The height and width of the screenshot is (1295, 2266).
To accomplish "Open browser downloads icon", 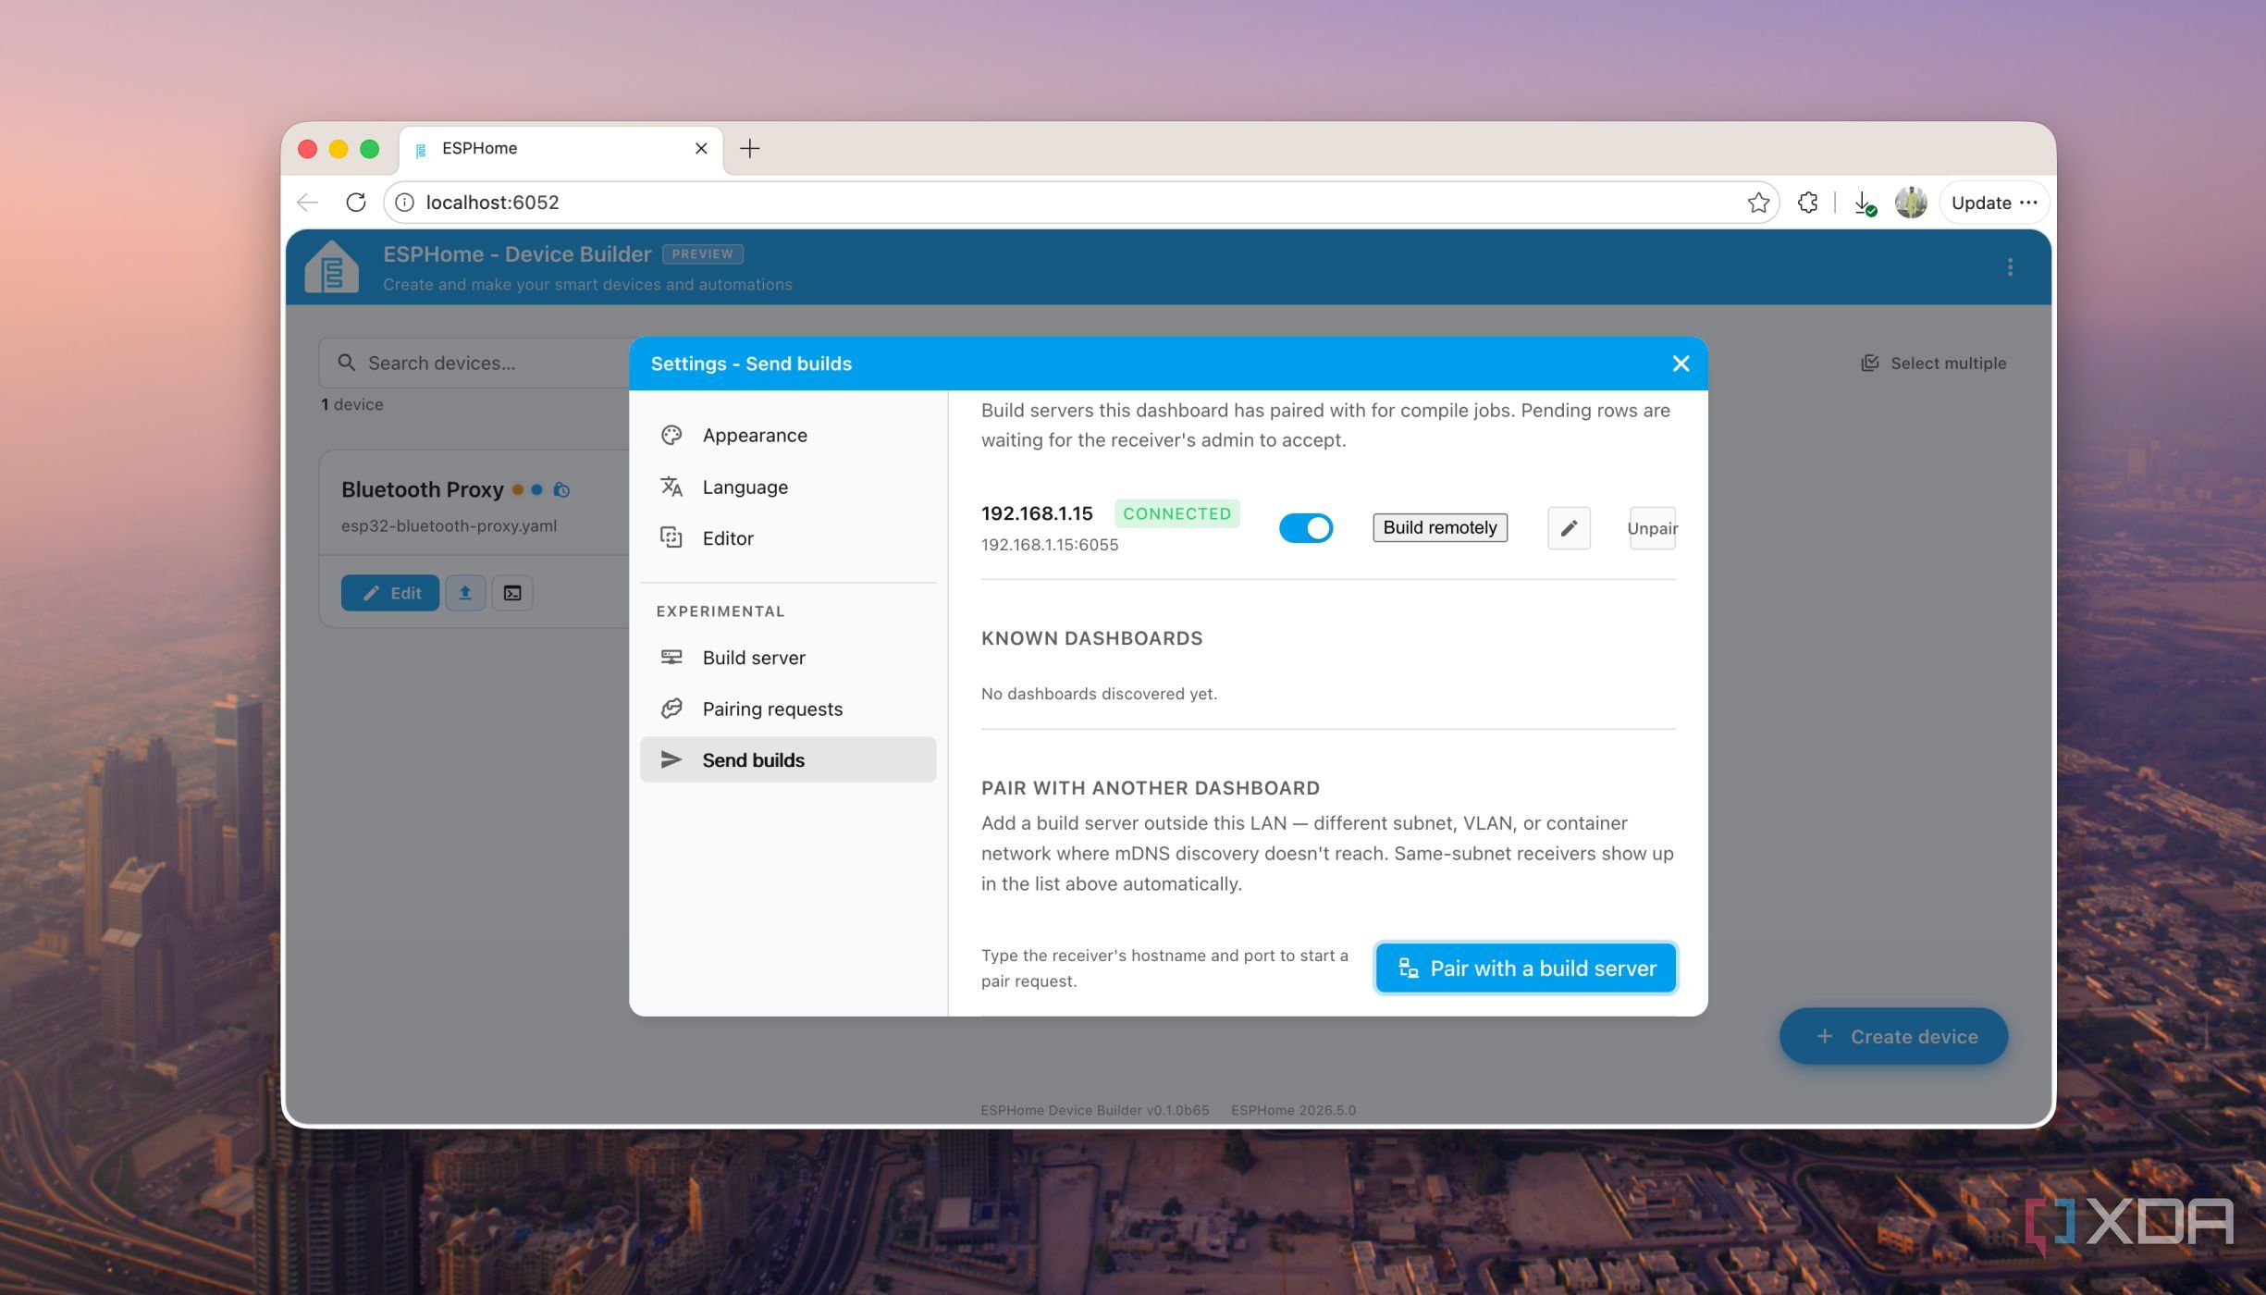I will tap(1865, 203).
